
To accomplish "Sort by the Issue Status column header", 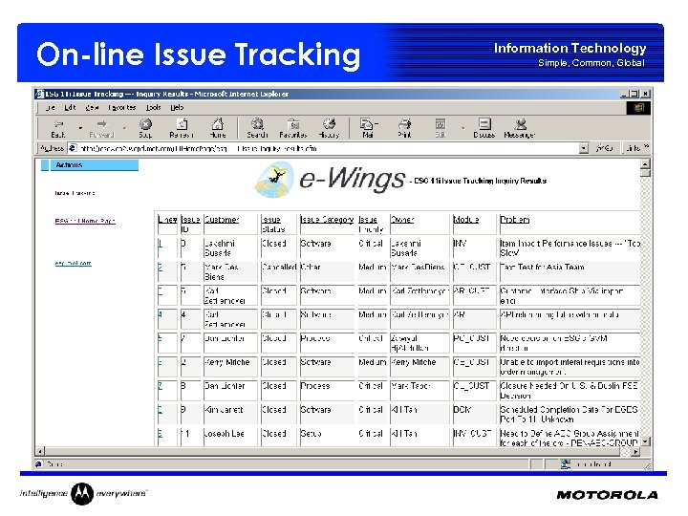I will (273, 225).
